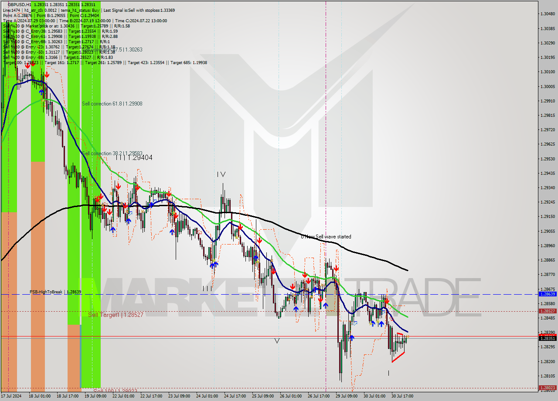Click the '25 Jul 09:00' time label
This screenshot has width=558, height=401.
pos(262,396)
